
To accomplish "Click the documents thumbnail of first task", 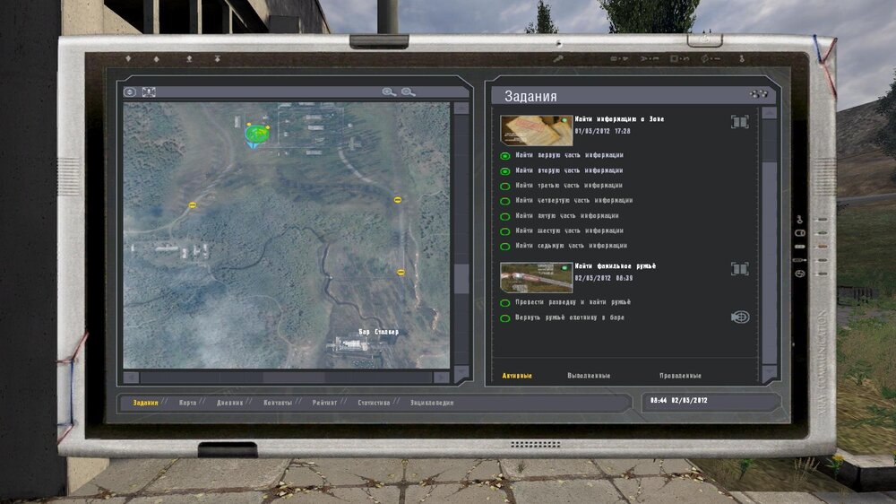I will (536, 130).
